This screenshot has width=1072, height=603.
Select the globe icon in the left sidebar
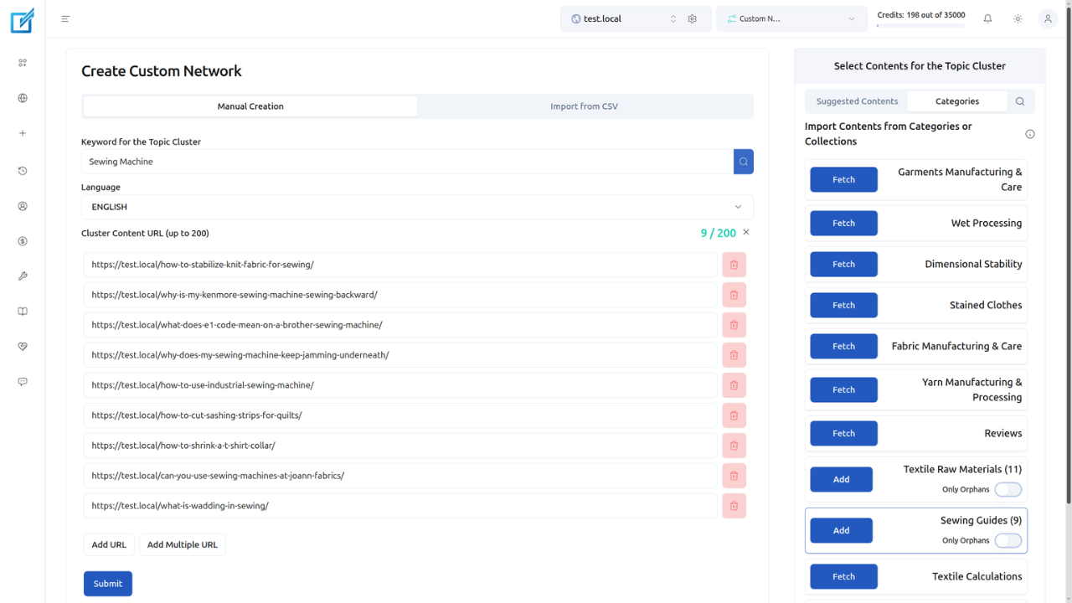pos(23,98)
